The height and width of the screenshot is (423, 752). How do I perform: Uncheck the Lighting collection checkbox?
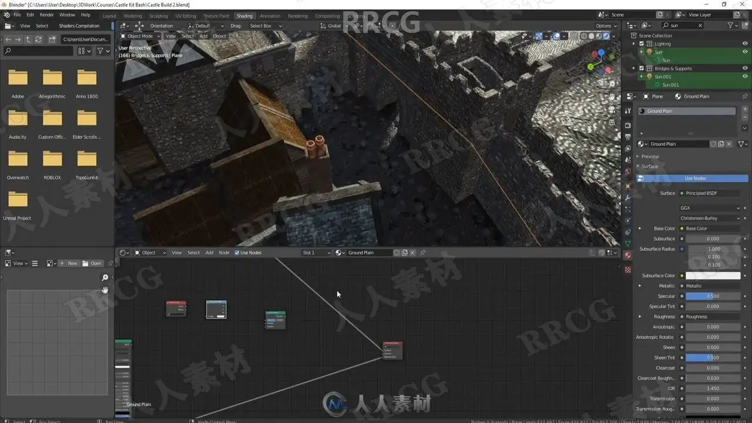coord(642,43)
